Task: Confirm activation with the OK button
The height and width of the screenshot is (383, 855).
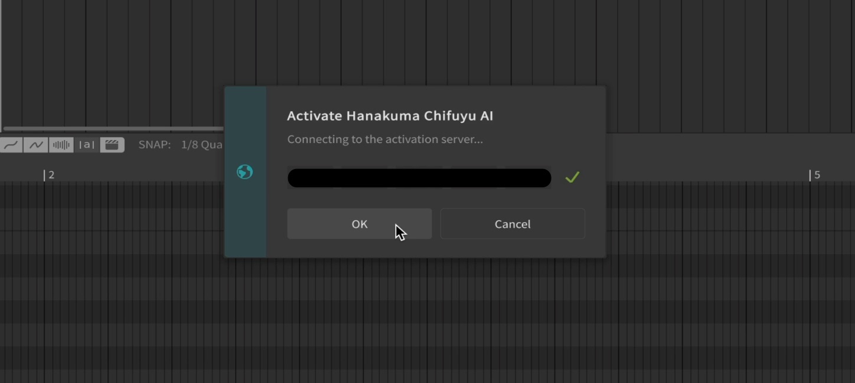Action: (x=359, y=224)
